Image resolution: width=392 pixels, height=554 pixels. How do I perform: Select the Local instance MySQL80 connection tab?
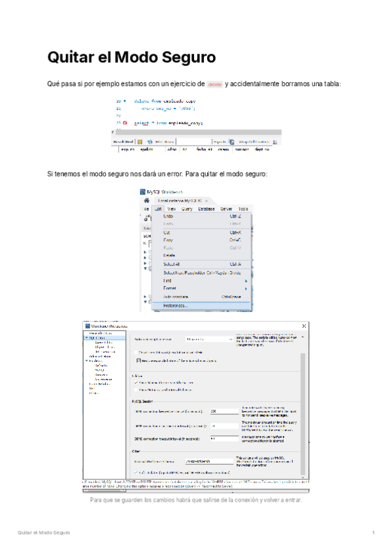click(180, 201)
